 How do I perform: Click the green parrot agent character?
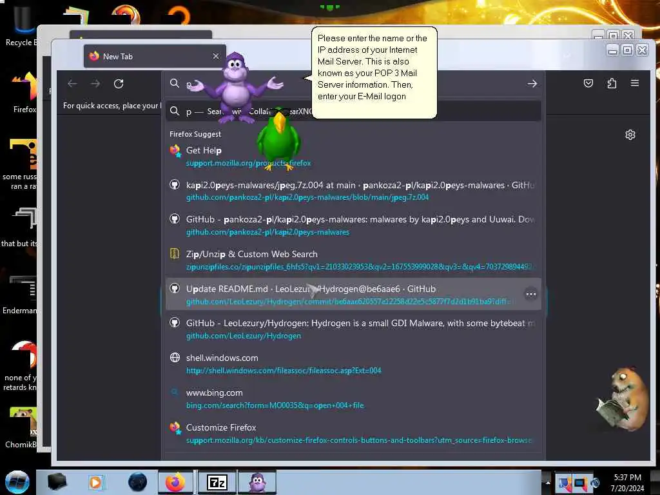(278, 140)
